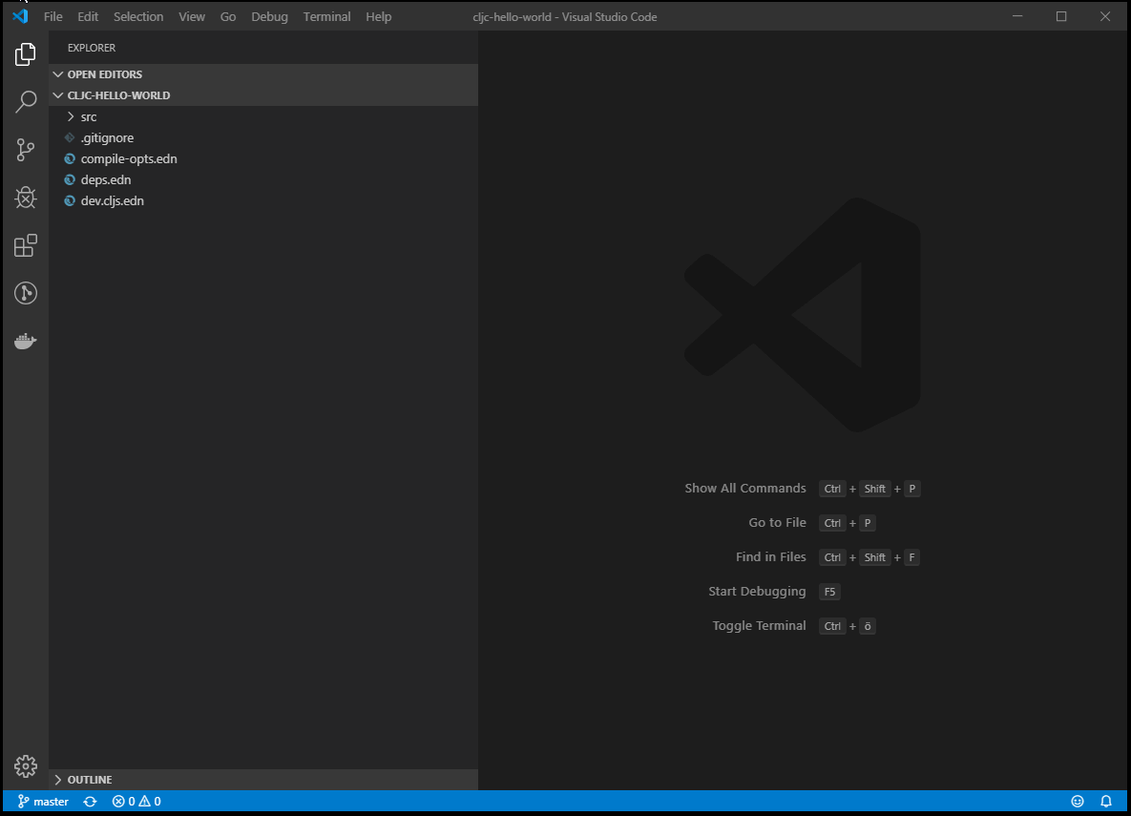Open the Docker whale icon view

coord(26,341)
